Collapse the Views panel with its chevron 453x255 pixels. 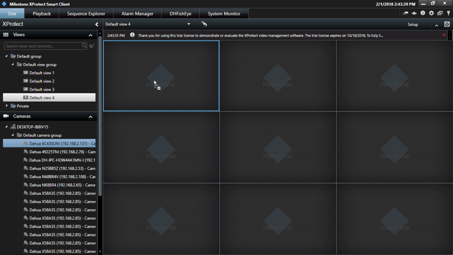tap(91, 35)
